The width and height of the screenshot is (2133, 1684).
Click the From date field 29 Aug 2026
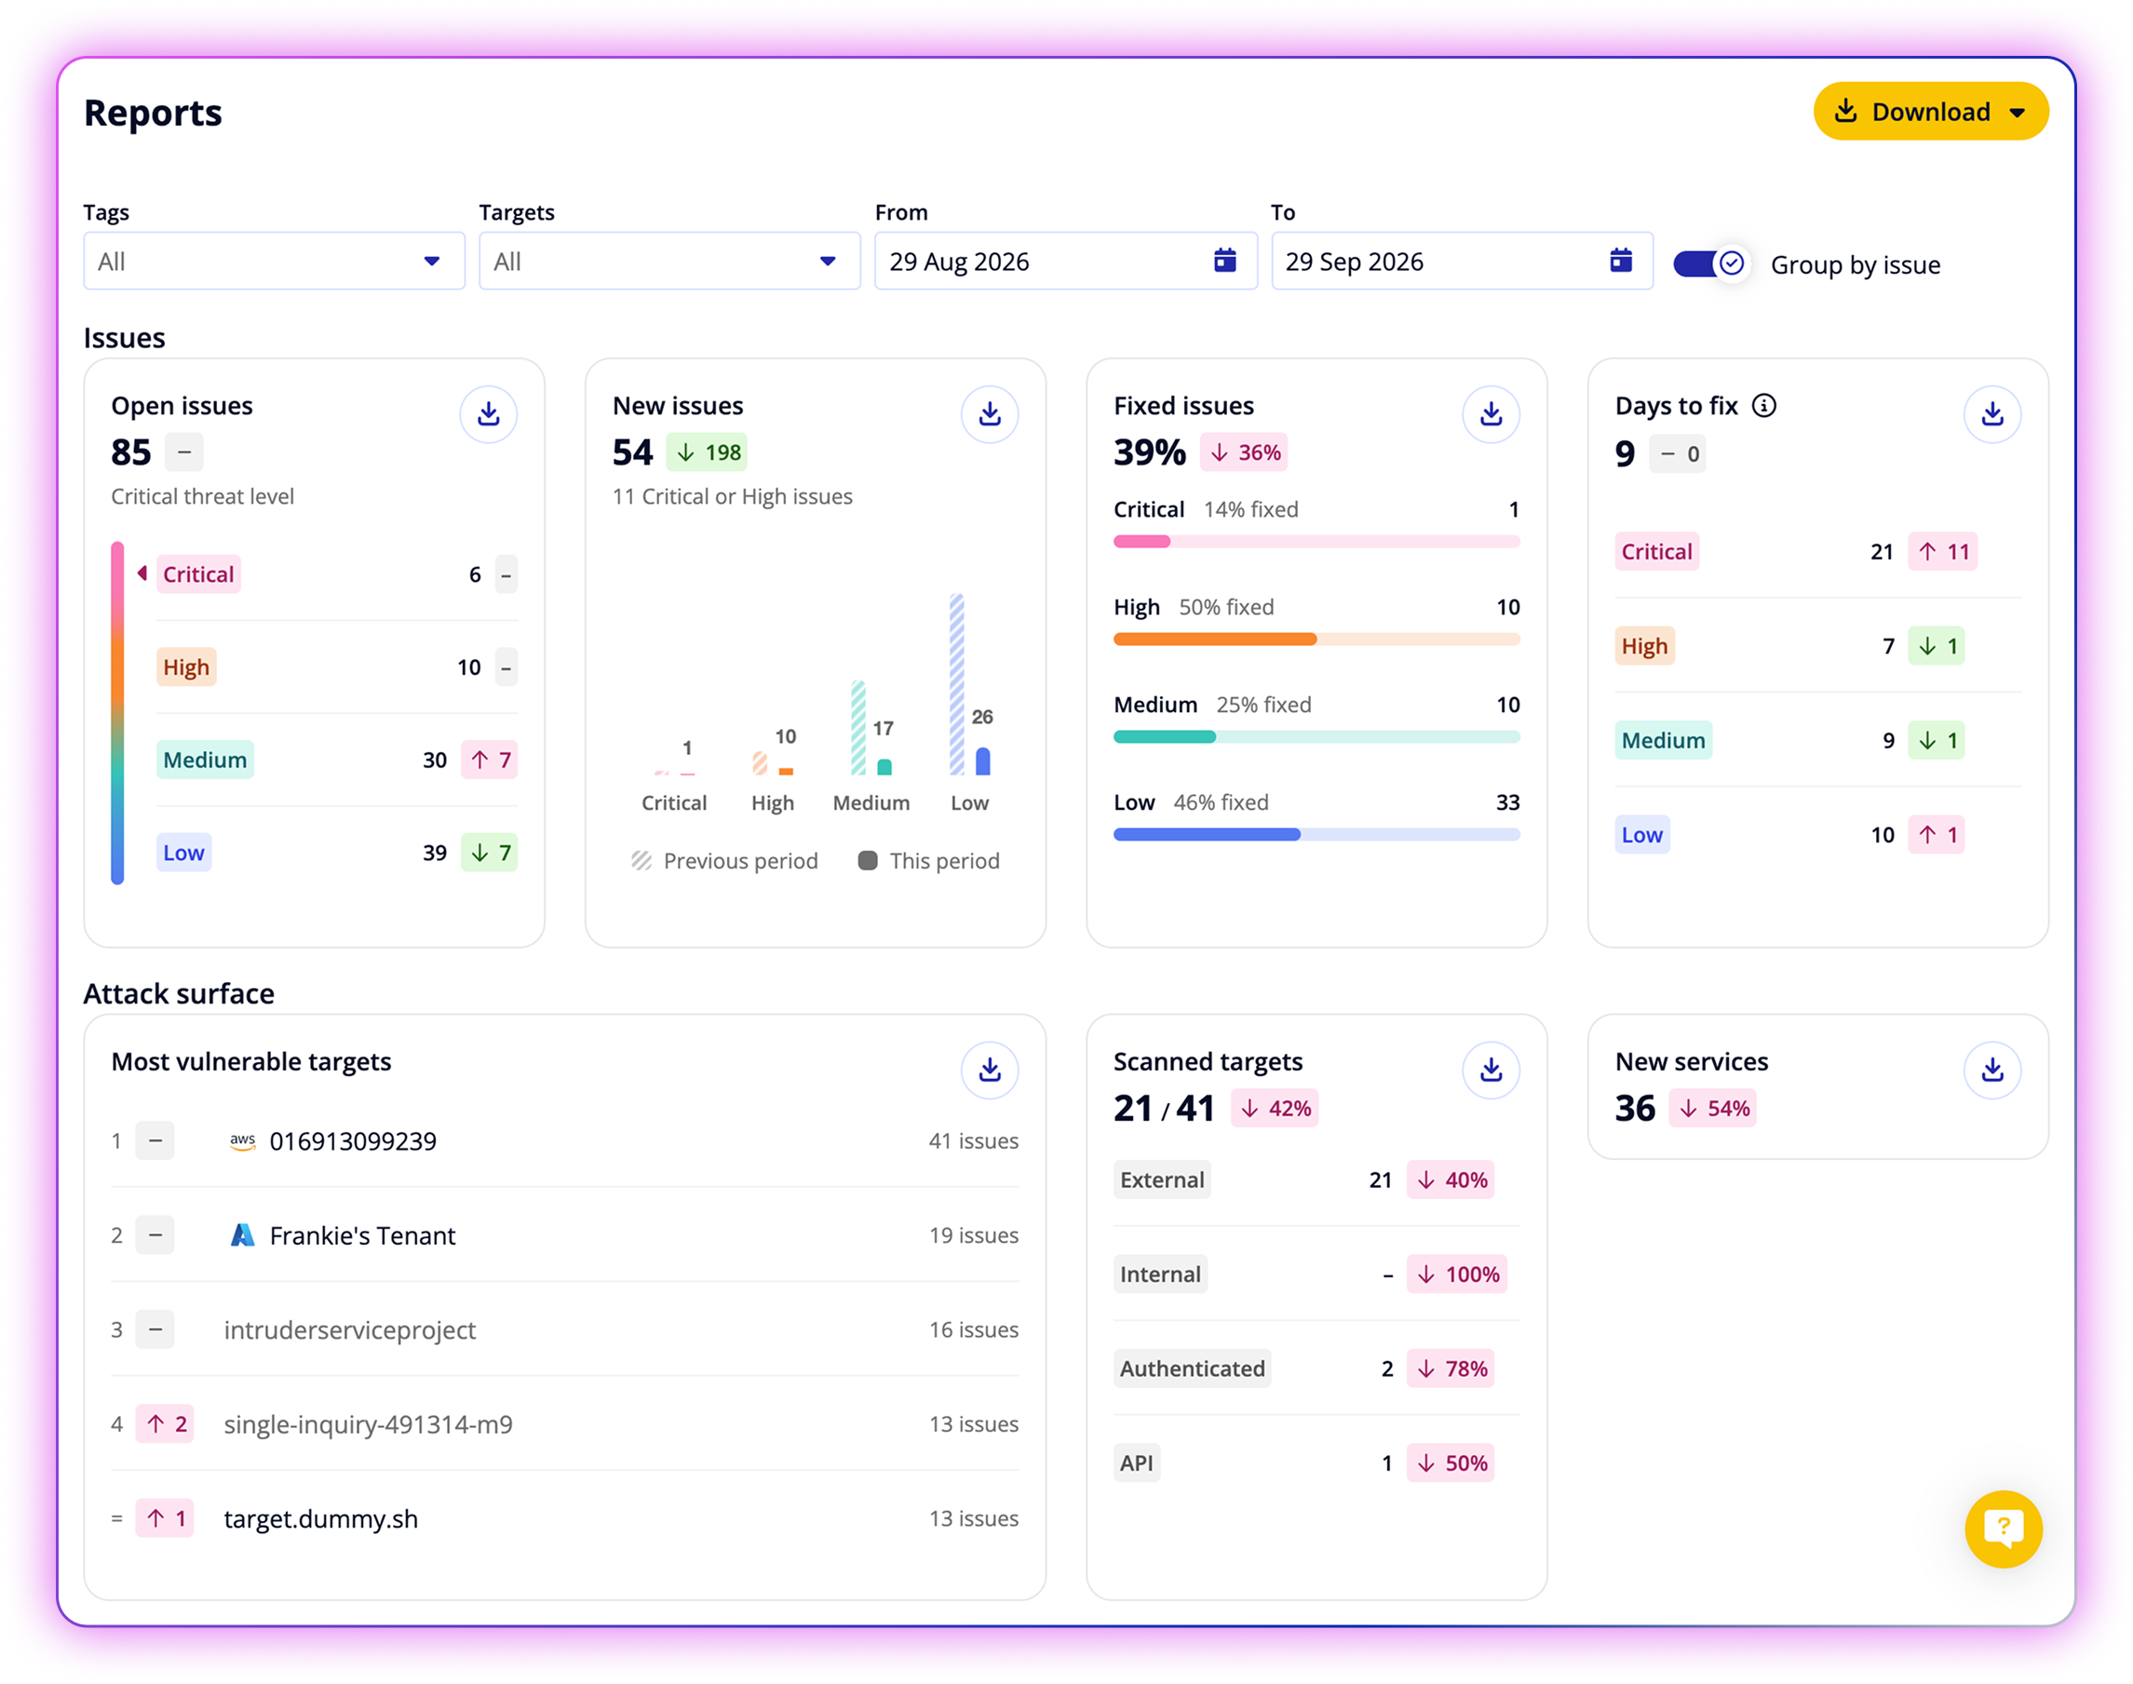1065,262
